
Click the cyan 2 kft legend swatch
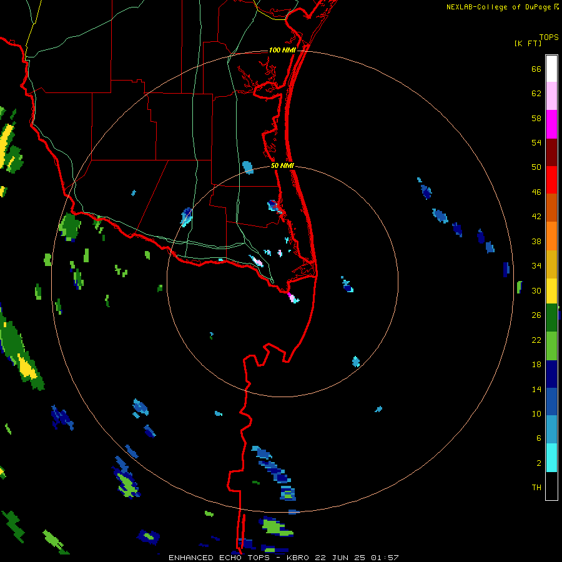tap(551, 458)
